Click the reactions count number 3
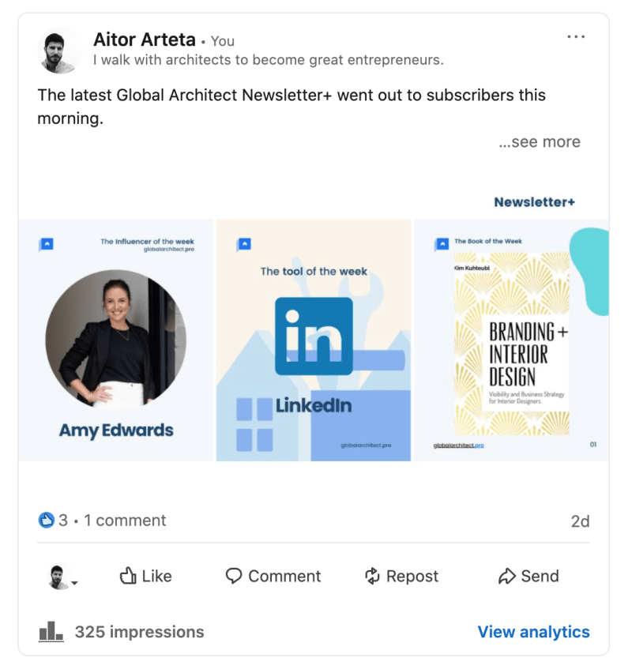The image size is (632, 669). pos(63,520)
